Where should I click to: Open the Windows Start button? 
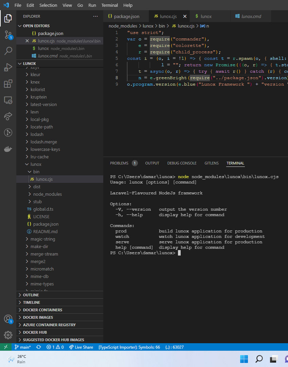(x=244, y=359)
